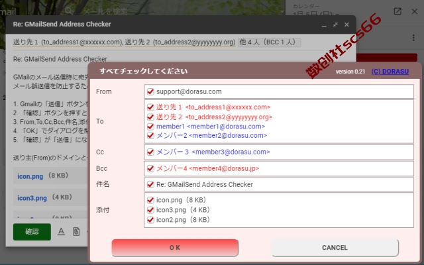The image size is (424, 265).
Task: Toggle the icon3.png attachment checkbox in dialog
Action: click(x=150, y=210)
